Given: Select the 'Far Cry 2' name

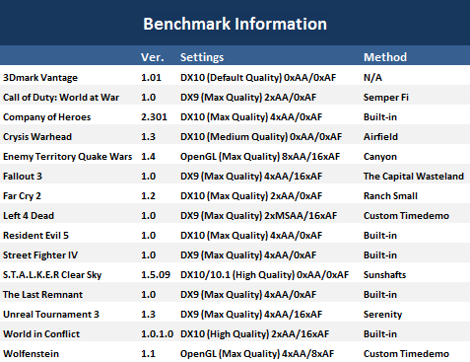Looking at the screenshot, I should pyautogui.click(x=22, y=196).
